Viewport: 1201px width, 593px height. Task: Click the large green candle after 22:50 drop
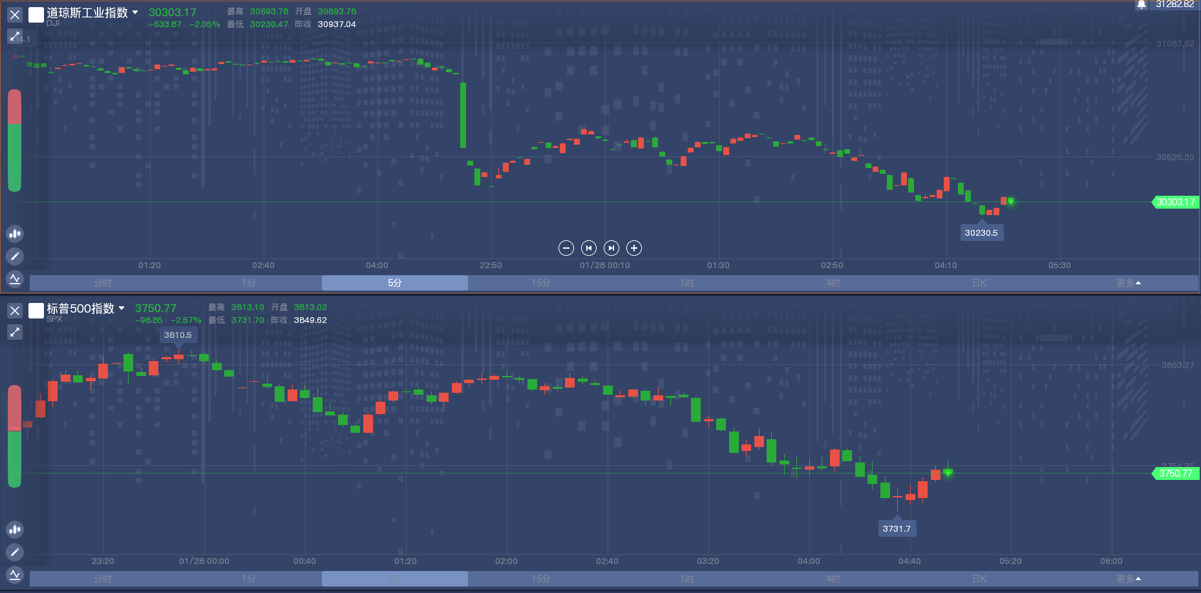(x=463, y=115)
